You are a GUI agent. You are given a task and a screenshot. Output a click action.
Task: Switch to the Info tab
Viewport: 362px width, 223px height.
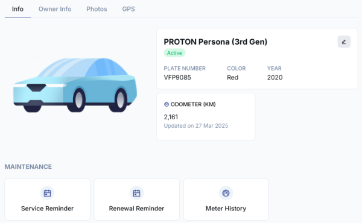17,9
